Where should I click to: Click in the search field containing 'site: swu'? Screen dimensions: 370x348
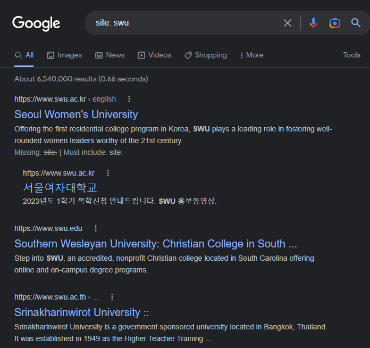[x=184, y=23]
